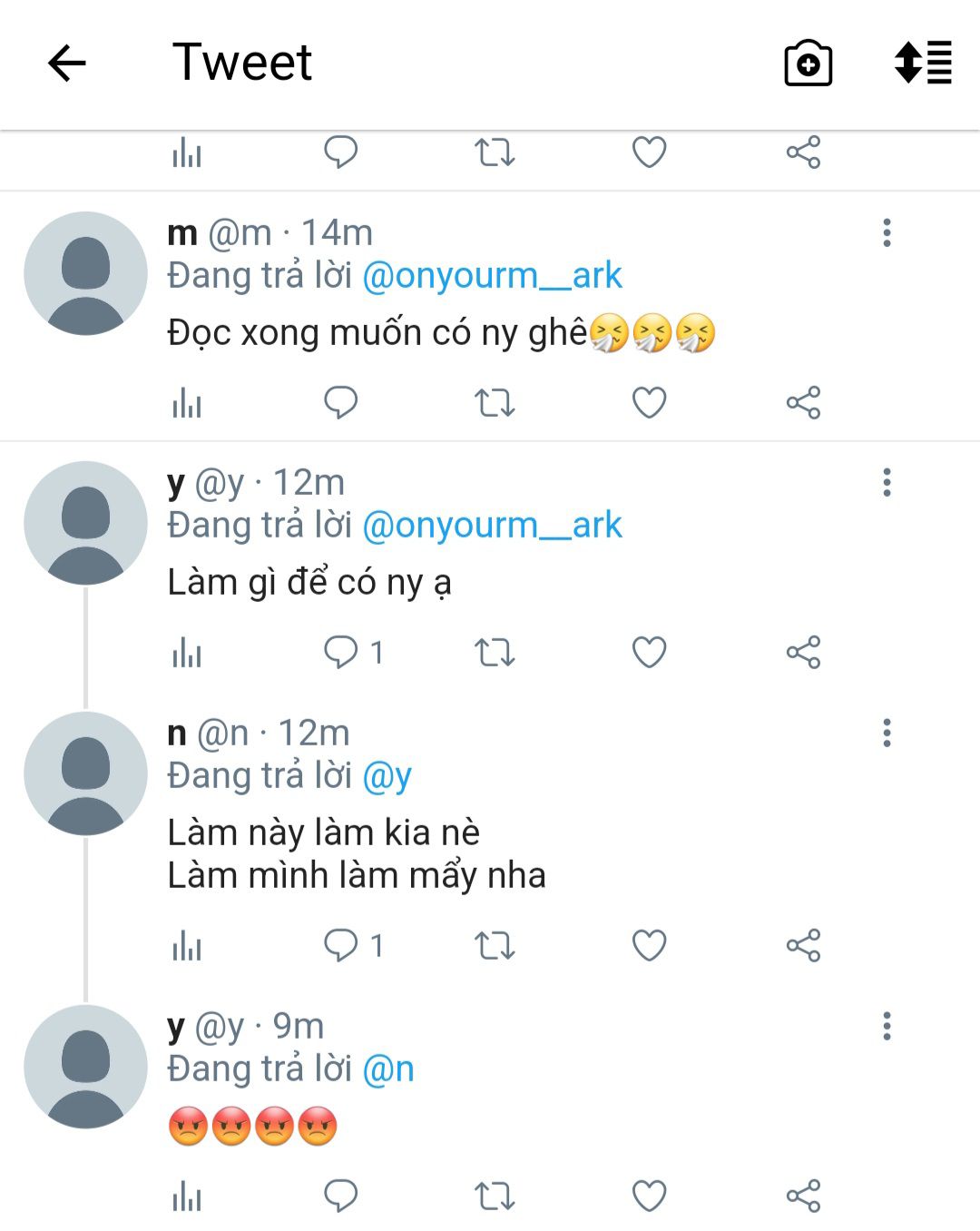This screenshot has height=1231, width=980.
Task: Reply to "Đọc xong muốn có ny ghê" tweet
Action: point(341,402)
